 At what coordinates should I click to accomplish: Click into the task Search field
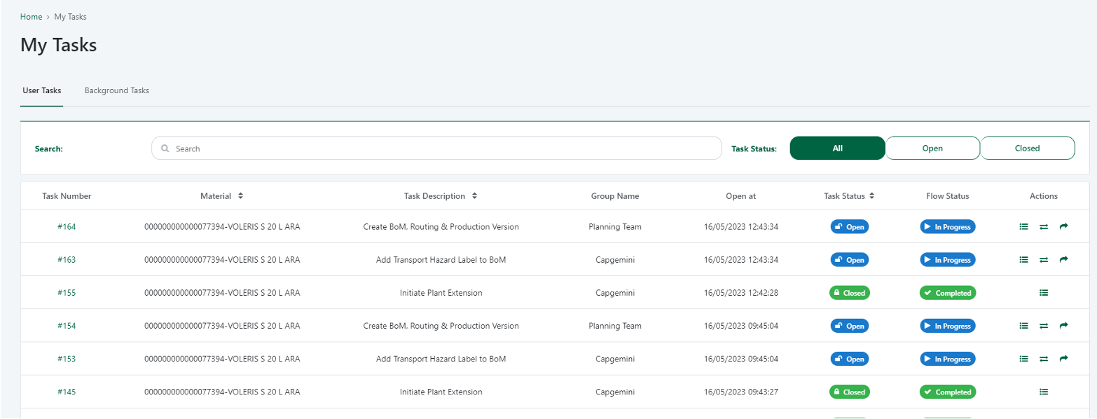436,149
